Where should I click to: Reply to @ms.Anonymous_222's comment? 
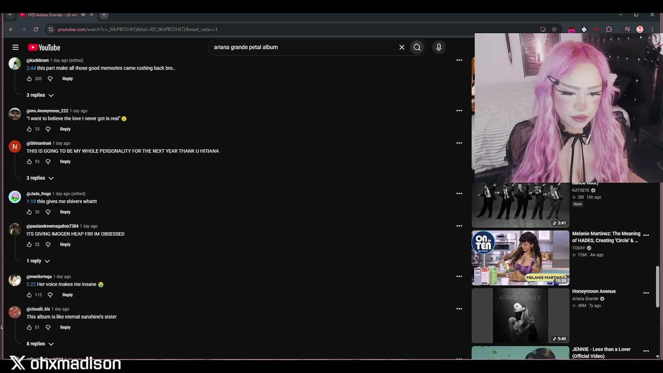[65, 129]
